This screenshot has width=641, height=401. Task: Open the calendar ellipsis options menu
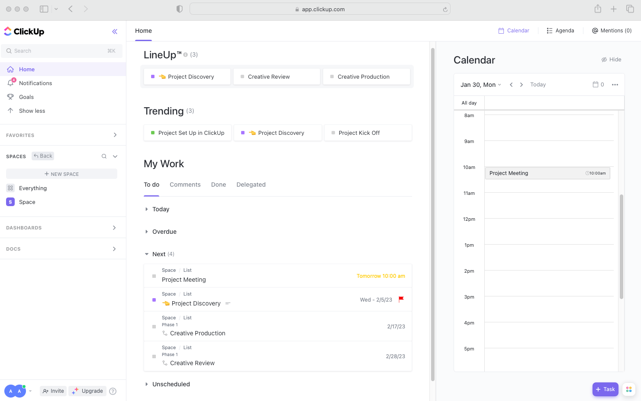(615, 84)
